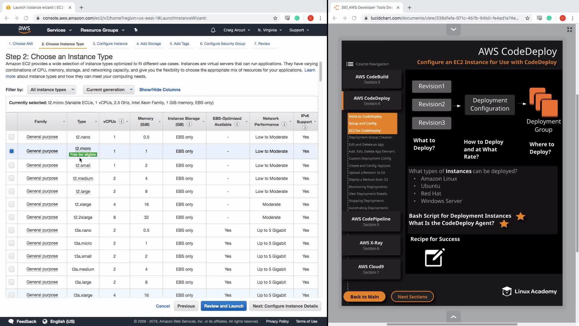The width and height of the screenshot is (579, 326).
Task: Expand the N. Virginia region dropdown
Action: point(270,30)
